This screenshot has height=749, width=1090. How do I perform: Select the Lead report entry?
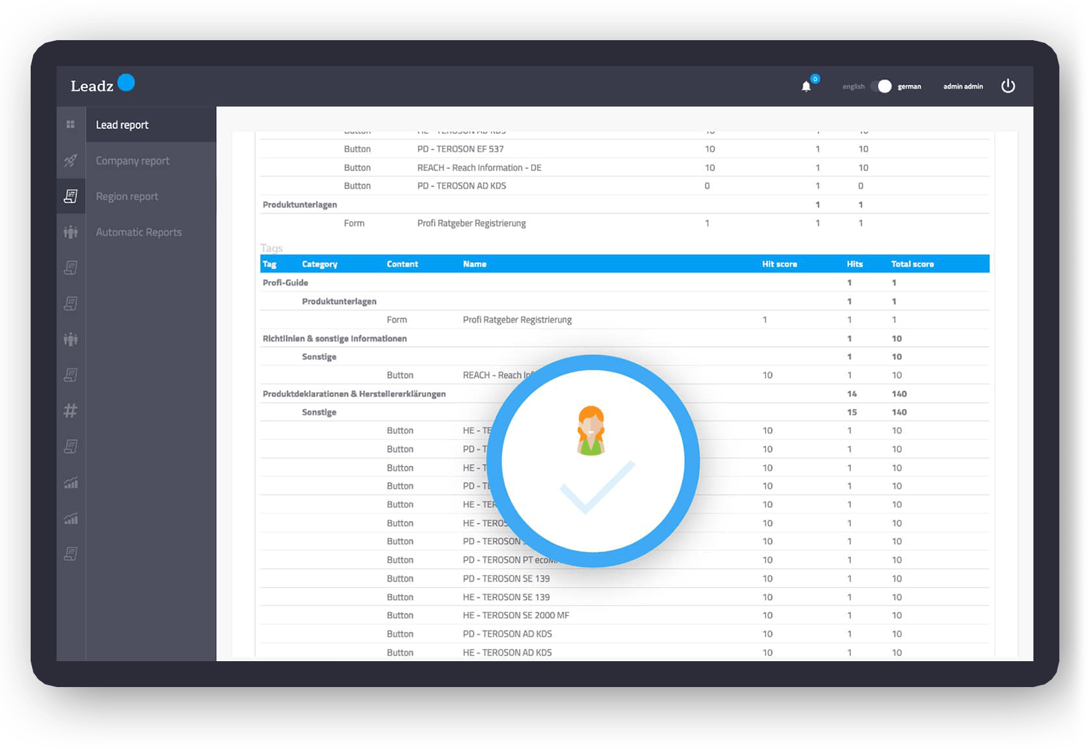pyautogui.click(x=123, y=124)
